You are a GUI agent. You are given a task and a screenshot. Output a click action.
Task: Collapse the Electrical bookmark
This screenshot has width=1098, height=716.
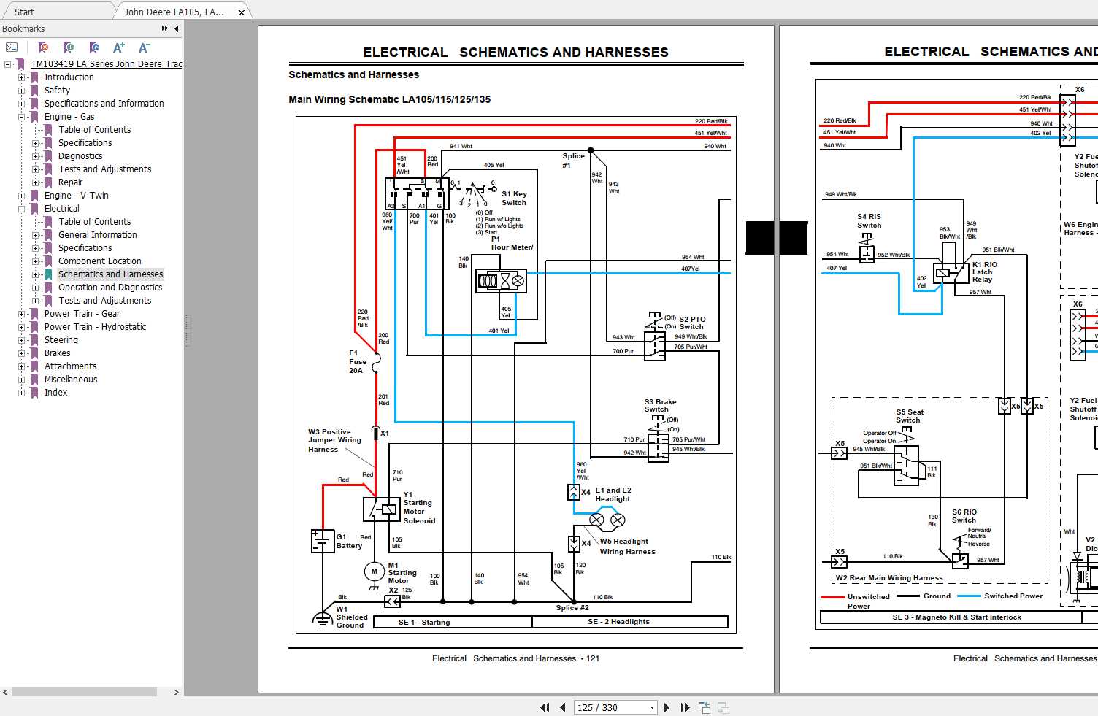click(22, 209)
